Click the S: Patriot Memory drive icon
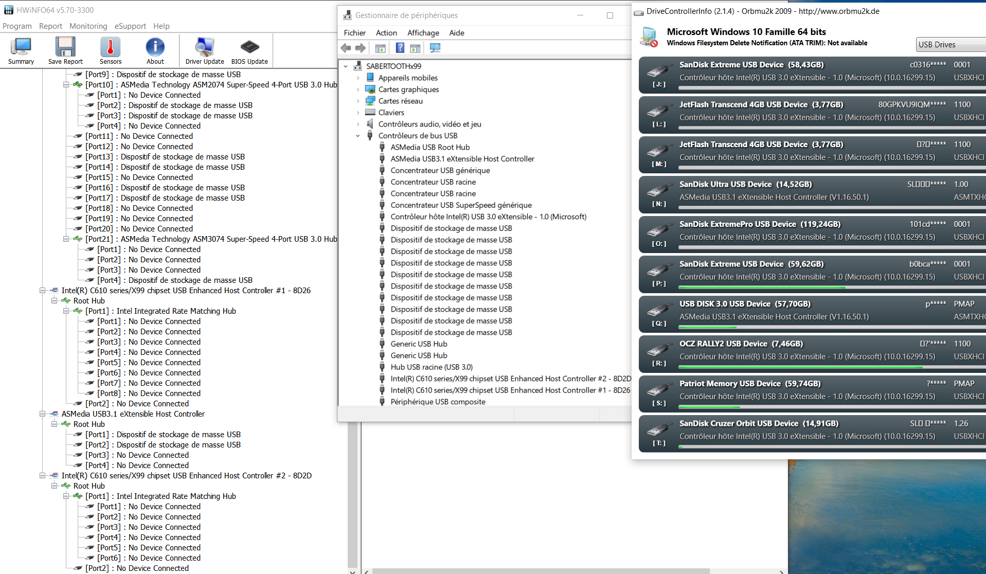The height and width of the screenshot is (574, 986). pyautogui.click(x=659, y=390)
